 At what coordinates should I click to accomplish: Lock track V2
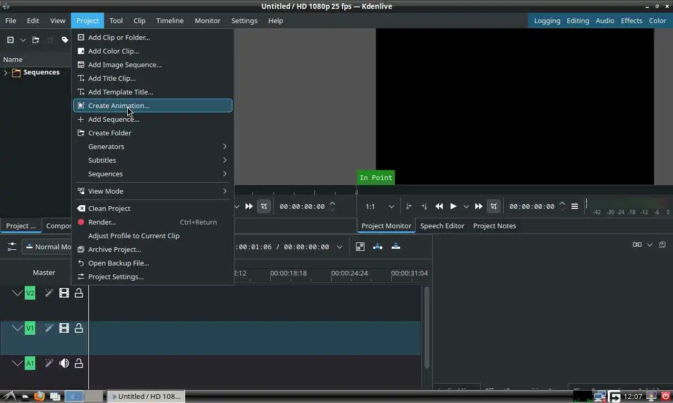click(x=79, y=293)
